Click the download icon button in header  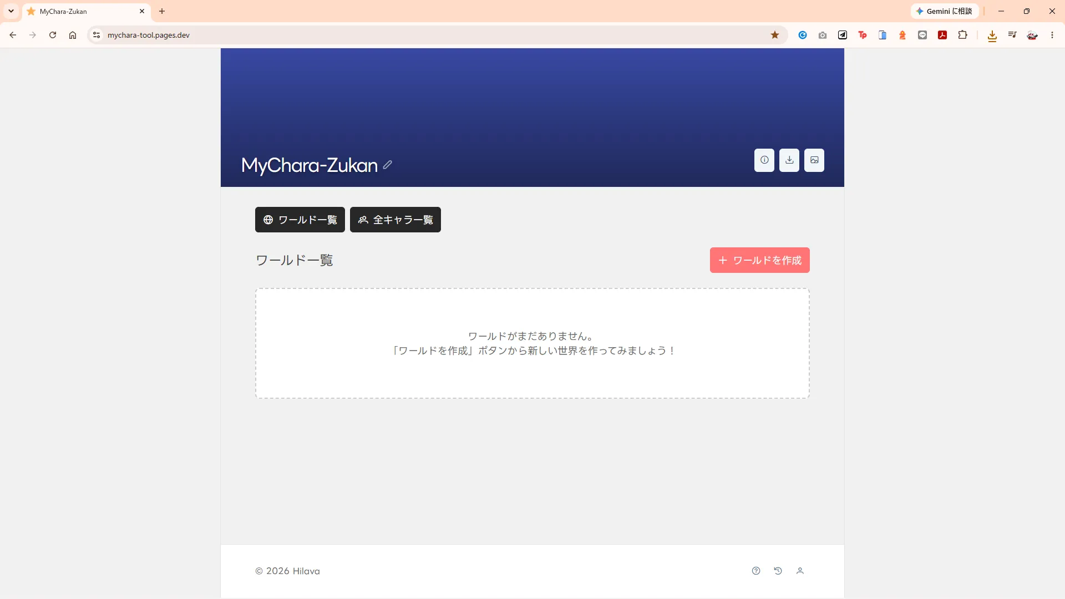(x=789, y=160)
